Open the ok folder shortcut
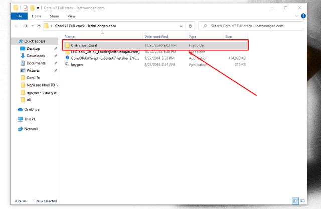The height and width of the screenshot is (209, 321). (29, 100)
